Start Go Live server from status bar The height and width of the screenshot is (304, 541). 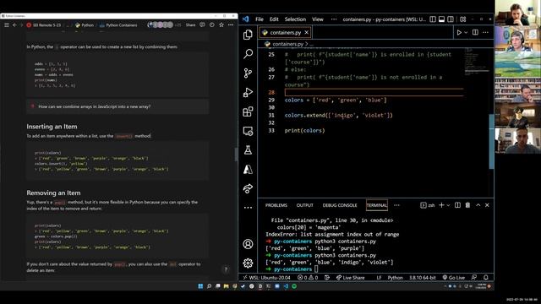pyautogui.click(x=454, y=278)
